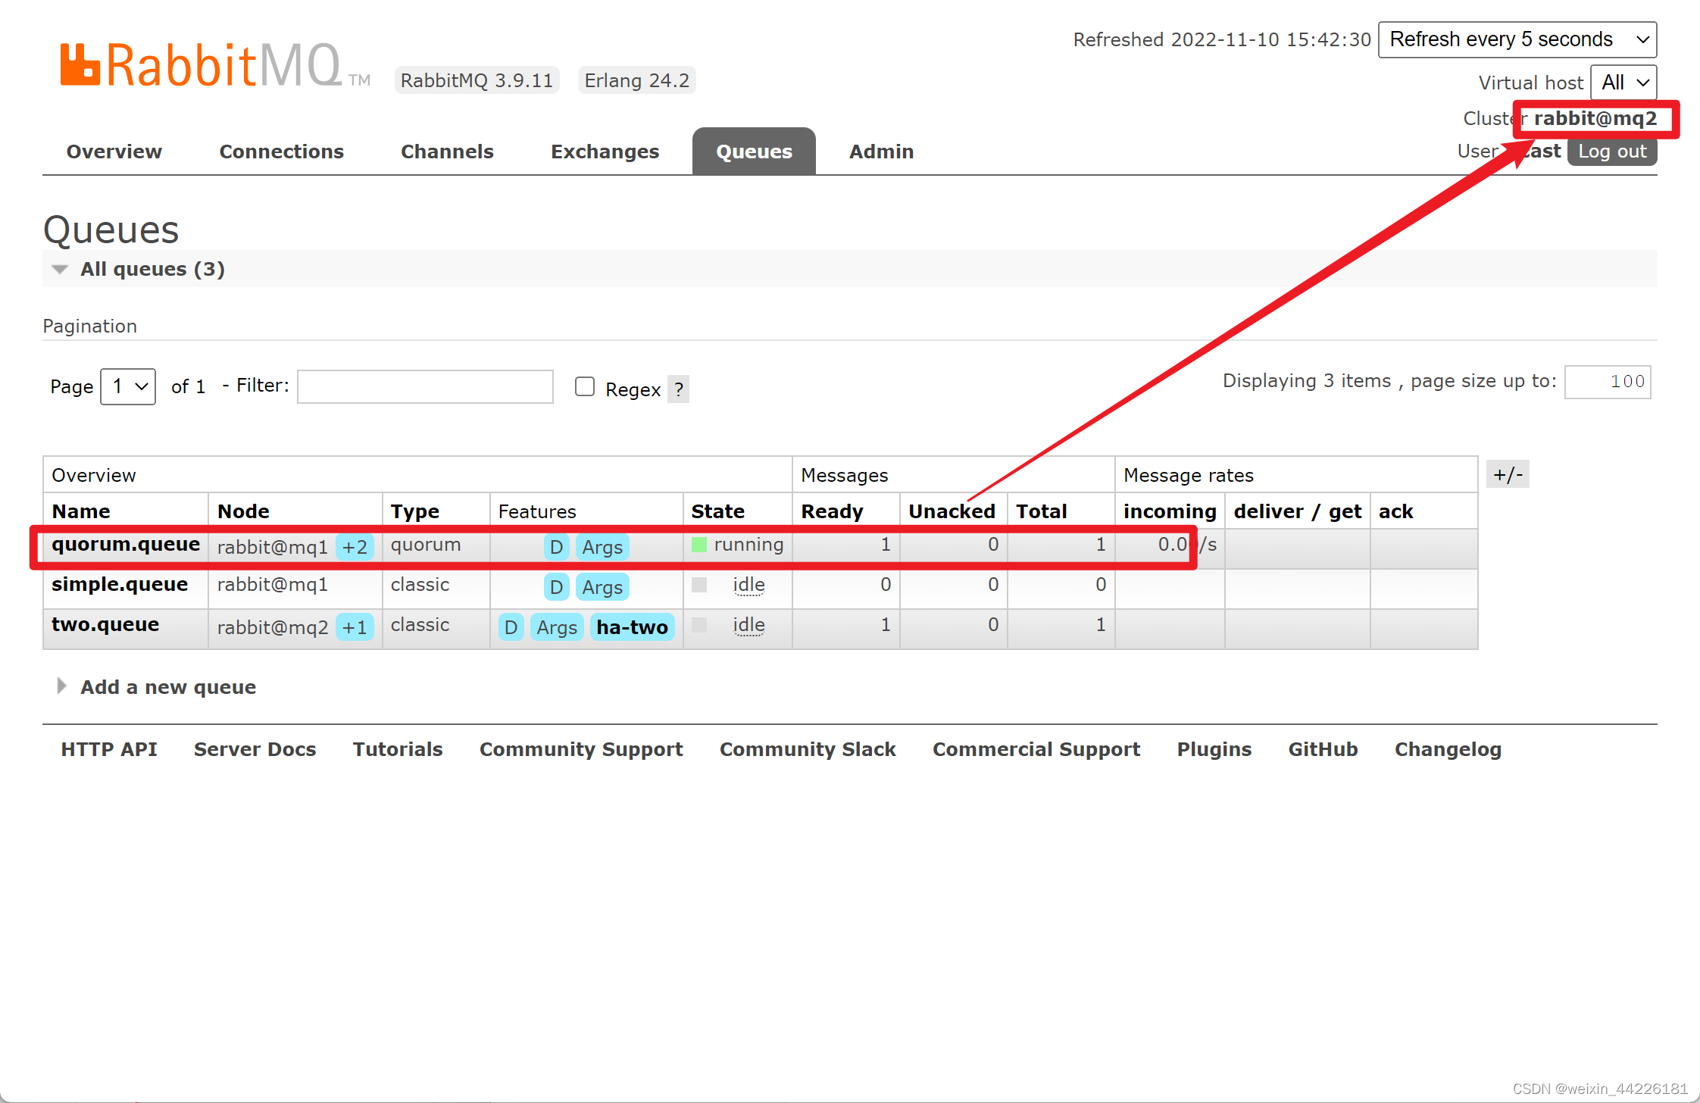Viewport: 1700px width, 1103px height.
Task: Switch to the Admin tab
Action: point(881,152)
